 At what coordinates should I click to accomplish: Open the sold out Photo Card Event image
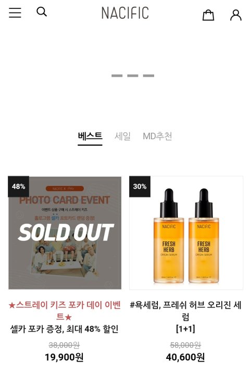point(65,233)
